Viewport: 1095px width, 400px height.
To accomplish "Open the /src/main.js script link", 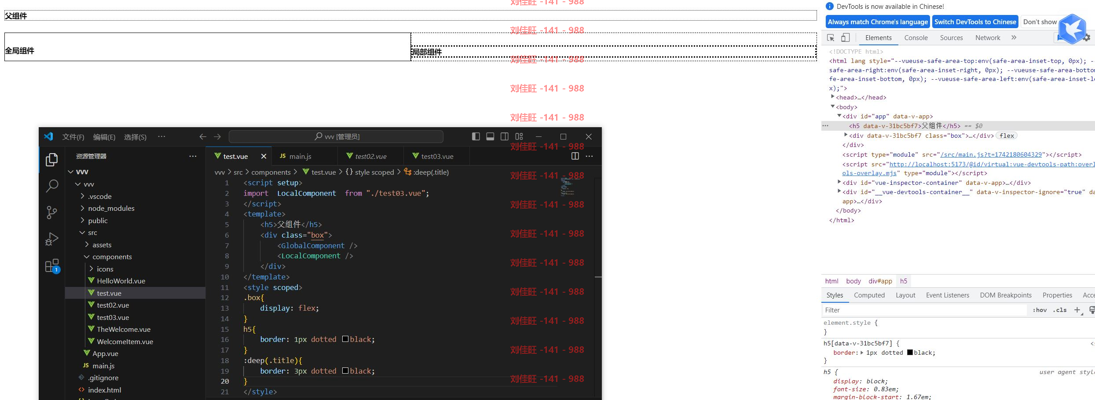I will coord(991,154).
